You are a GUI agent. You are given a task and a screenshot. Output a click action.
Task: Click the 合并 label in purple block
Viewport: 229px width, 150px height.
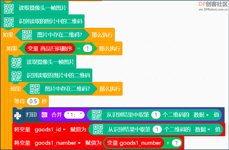pyautogui.click(x=57, y=115)
